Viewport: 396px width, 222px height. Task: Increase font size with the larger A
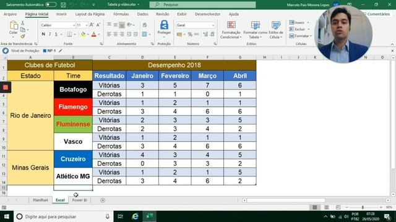(92, 25)
